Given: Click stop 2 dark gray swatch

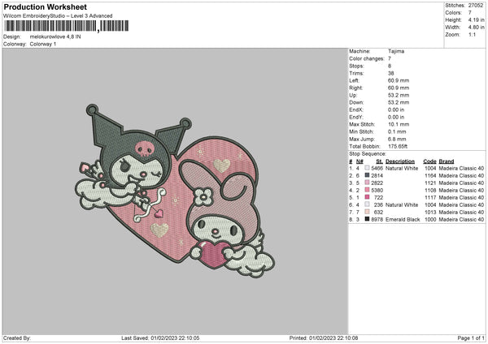Looking at the screenshot, I should [x=368, y=175].
